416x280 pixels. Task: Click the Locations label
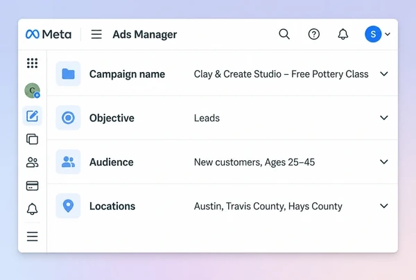click(x=112, y=206)
